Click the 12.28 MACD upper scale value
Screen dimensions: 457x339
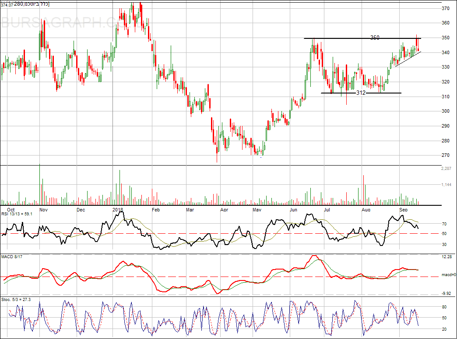447,257
